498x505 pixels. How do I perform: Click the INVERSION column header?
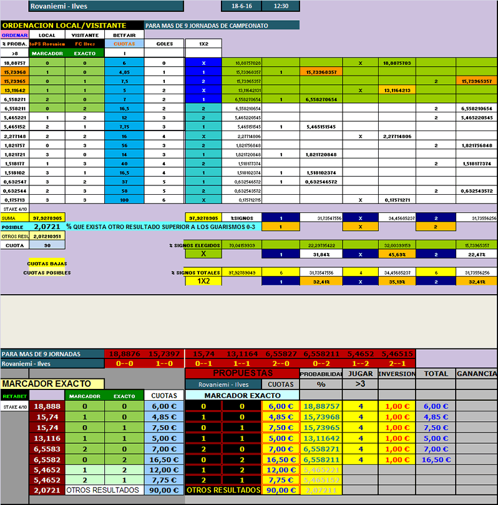(397, 373)
